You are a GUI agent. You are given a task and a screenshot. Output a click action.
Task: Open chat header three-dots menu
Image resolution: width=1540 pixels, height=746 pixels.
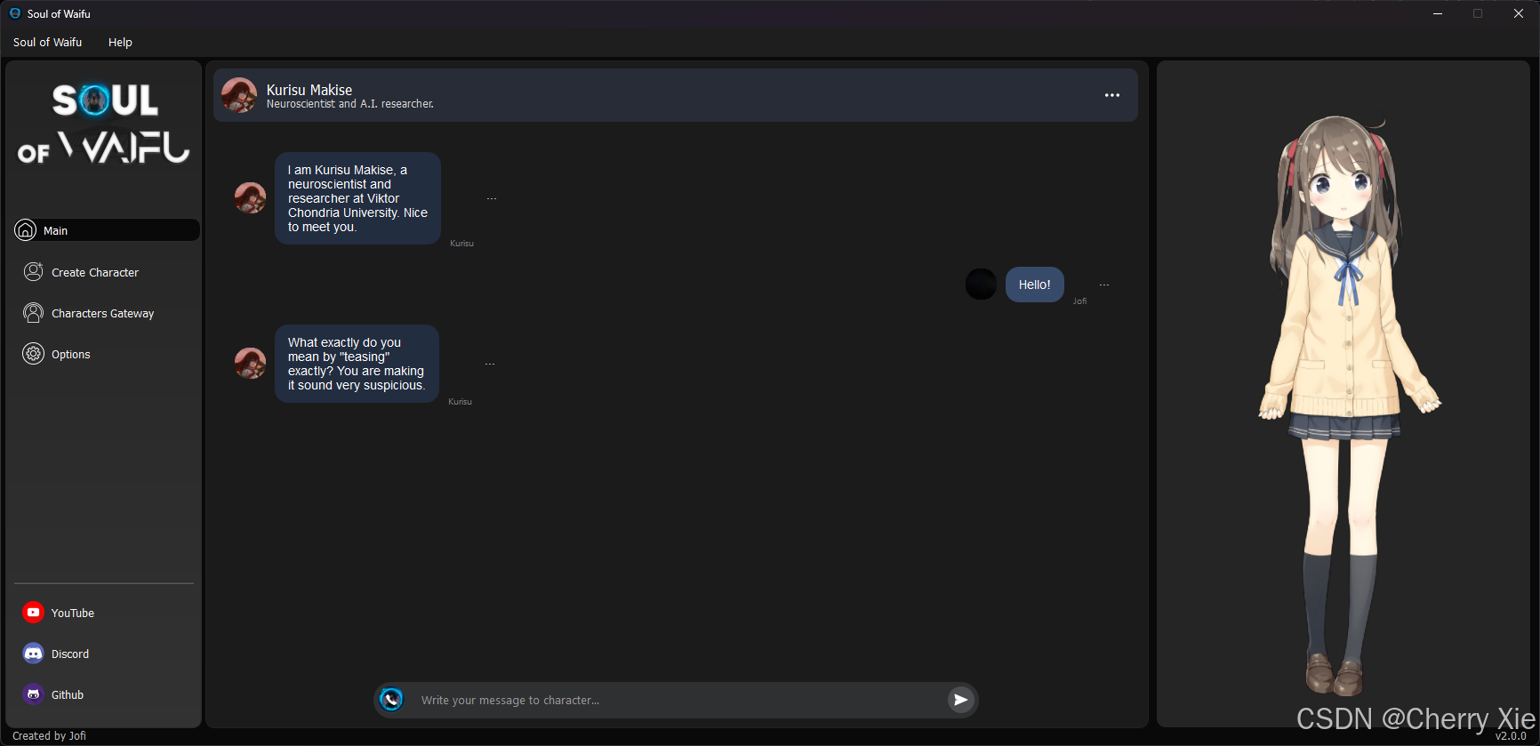(1112, 95)
